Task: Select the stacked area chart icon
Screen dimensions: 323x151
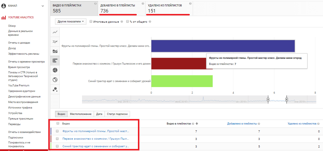Action: [x=55, y=51]
